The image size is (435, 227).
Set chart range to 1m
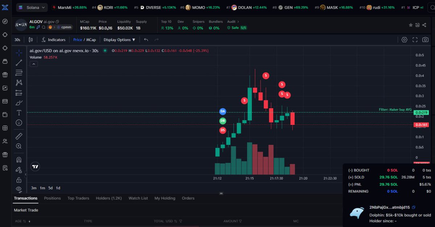click(x=42, y=188)
